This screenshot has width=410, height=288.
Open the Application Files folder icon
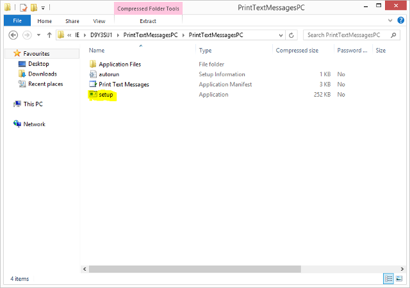[x=93, y=64]
